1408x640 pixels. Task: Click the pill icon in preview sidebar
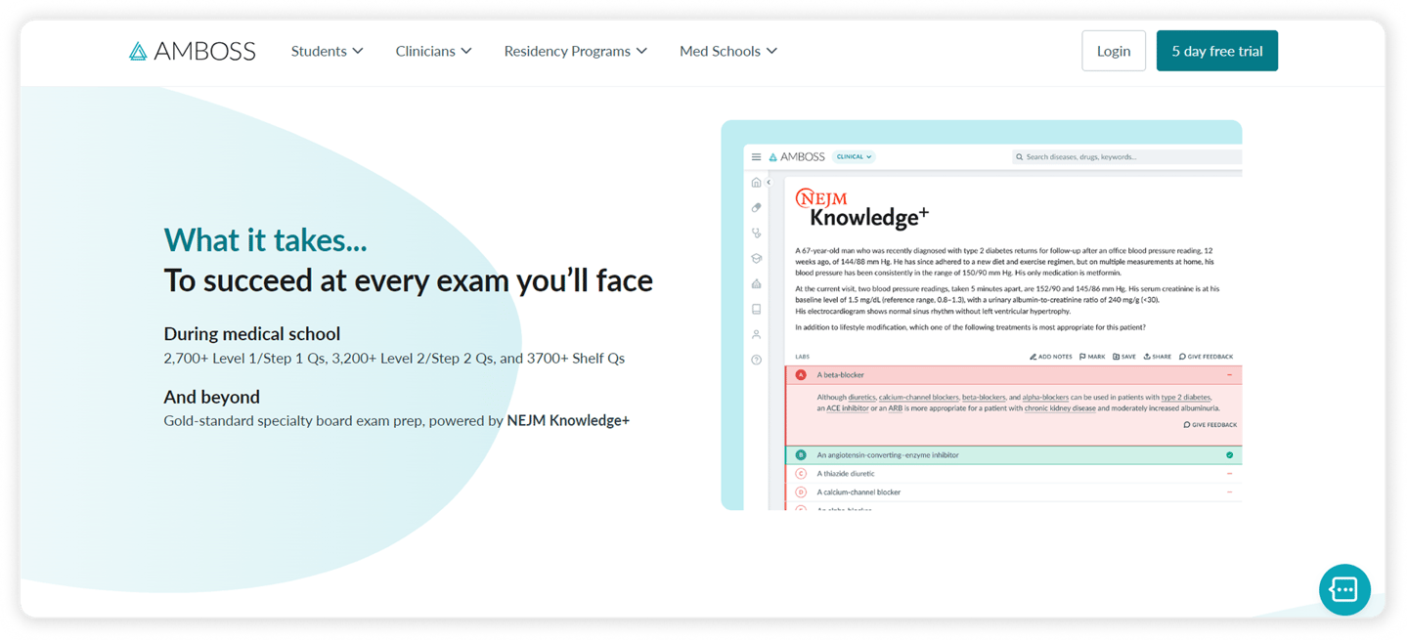[x=756, y=207]
